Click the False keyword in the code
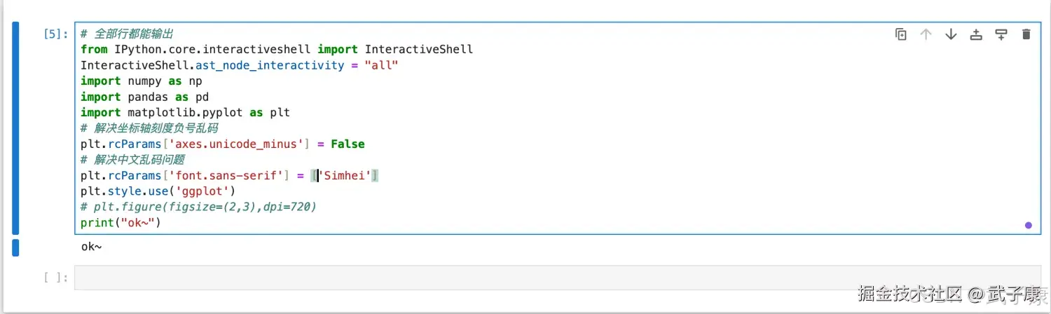The width and height of the screenshot is (1051, 314). tap(348, 144)
